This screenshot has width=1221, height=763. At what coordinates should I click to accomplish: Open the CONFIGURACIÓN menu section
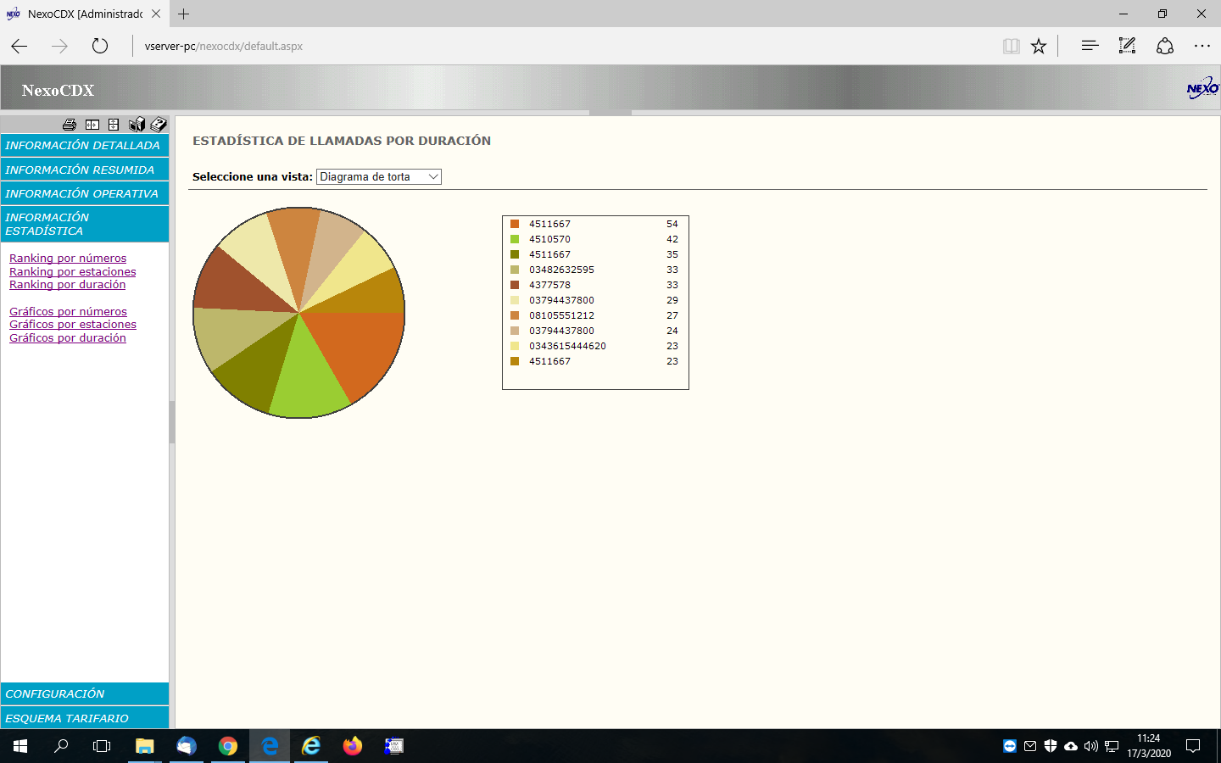tap(85, 693)
